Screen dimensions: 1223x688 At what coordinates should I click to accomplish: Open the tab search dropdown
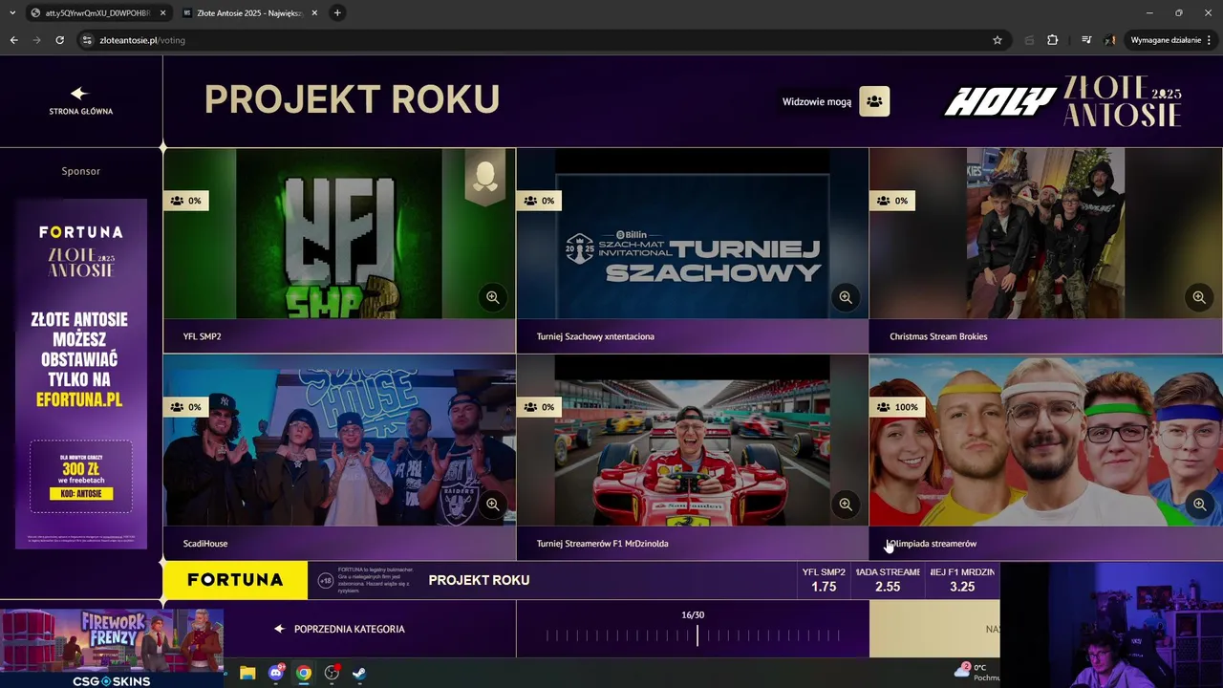pyautogui.click(x=12, y=13)
